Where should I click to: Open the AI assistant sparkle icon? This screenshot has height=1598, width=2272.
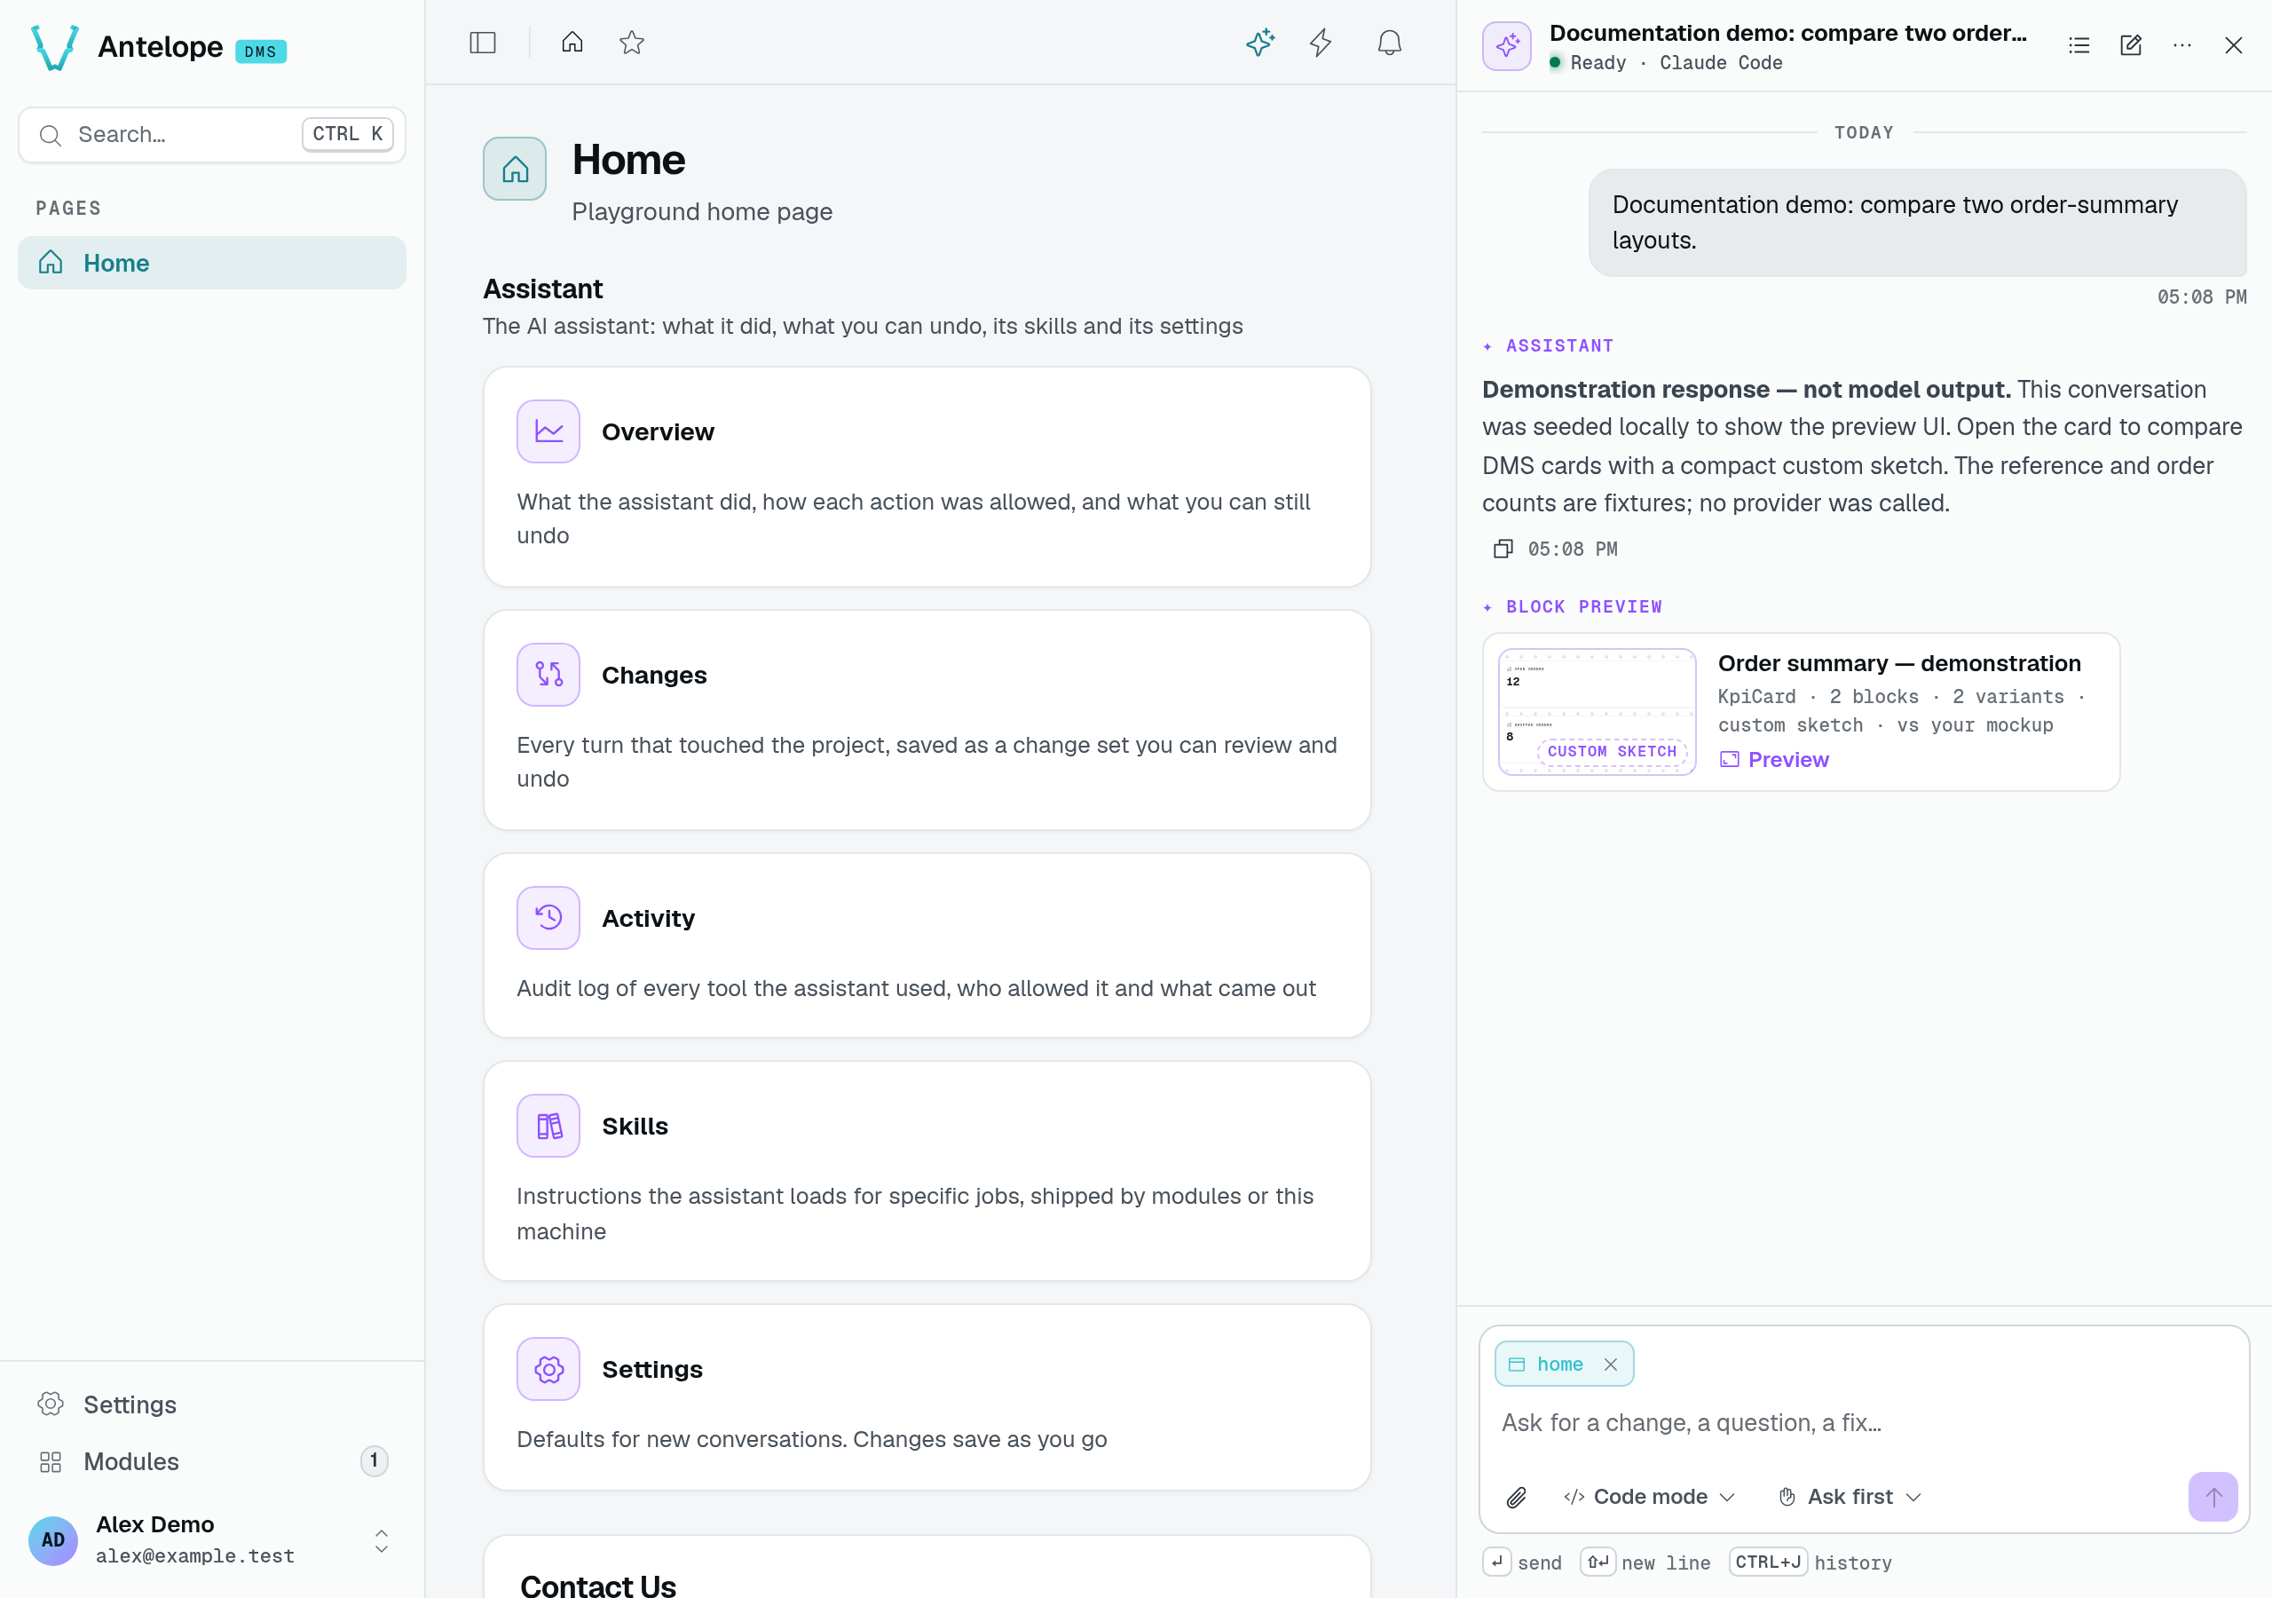[x=1259, y=43]
